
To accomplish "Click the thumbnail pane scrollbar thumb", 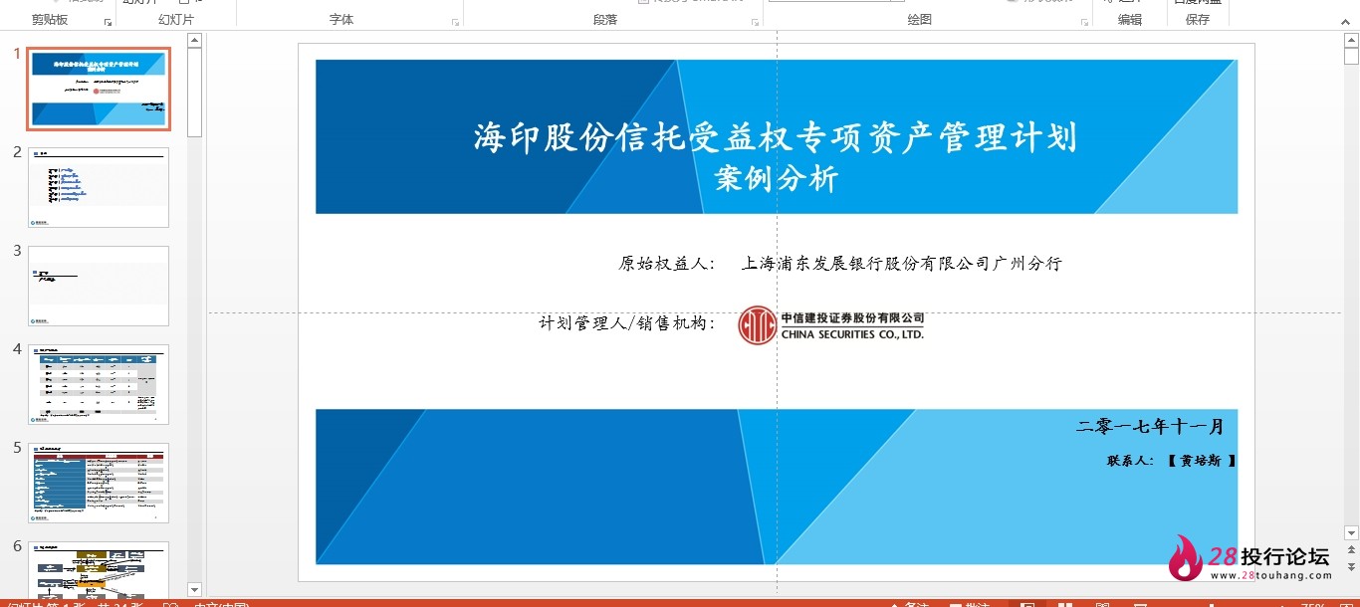I will pyautogui.click(x=194, y=92).
